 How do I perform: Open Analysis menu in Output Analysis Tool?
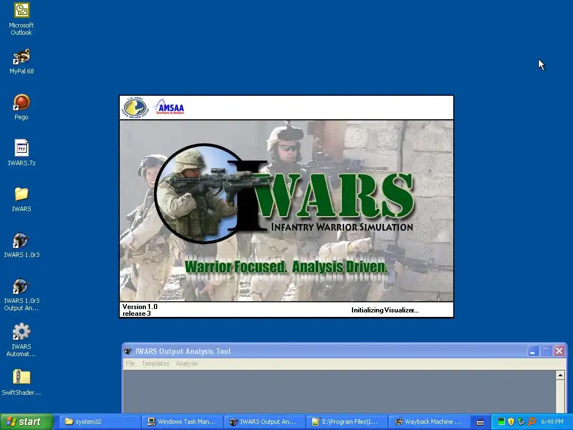click(187, 363)
